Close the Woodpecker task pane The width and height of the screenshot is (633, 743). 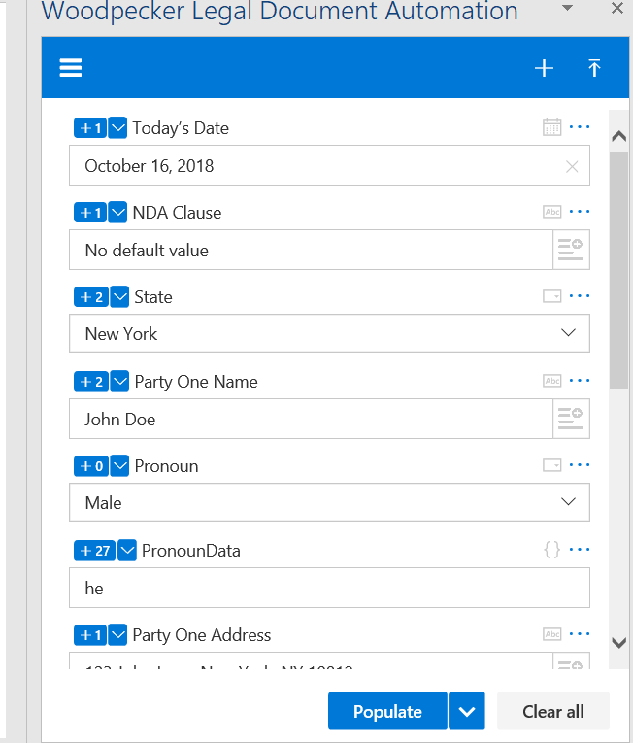(616, 8)
